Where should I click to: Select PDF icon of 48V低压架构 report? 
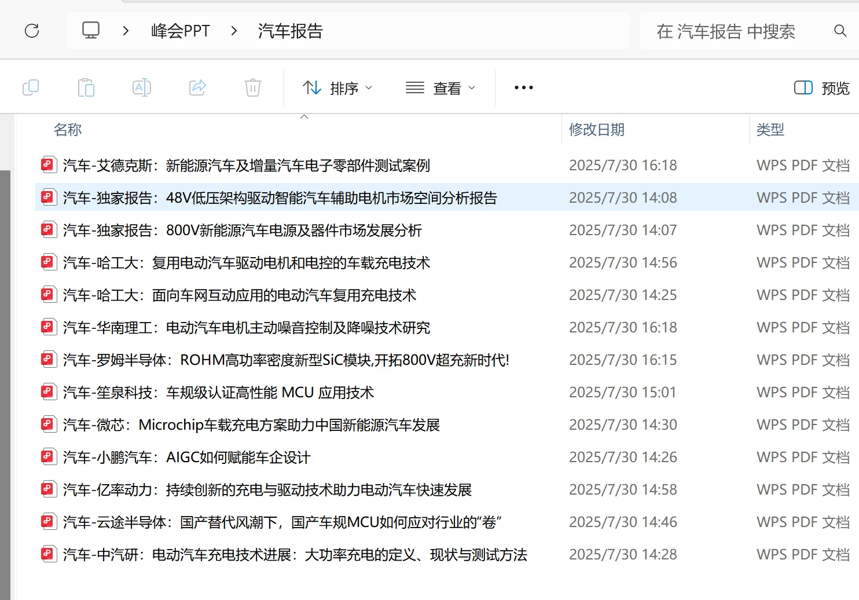48,197
